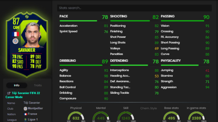Image resolution: width=218 pixels, height=122 pixels.
Task: Click the France nation link in Info
Action: (x=32, y=114)
